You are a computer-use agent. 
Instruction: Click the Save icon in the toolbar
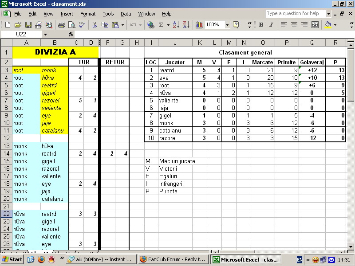[28, 25]
